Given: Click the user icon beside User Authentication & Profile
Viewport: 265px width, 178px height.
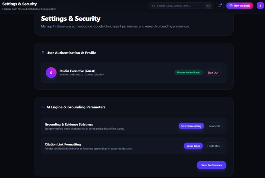Looking at the screenshot, I should 43,53.
